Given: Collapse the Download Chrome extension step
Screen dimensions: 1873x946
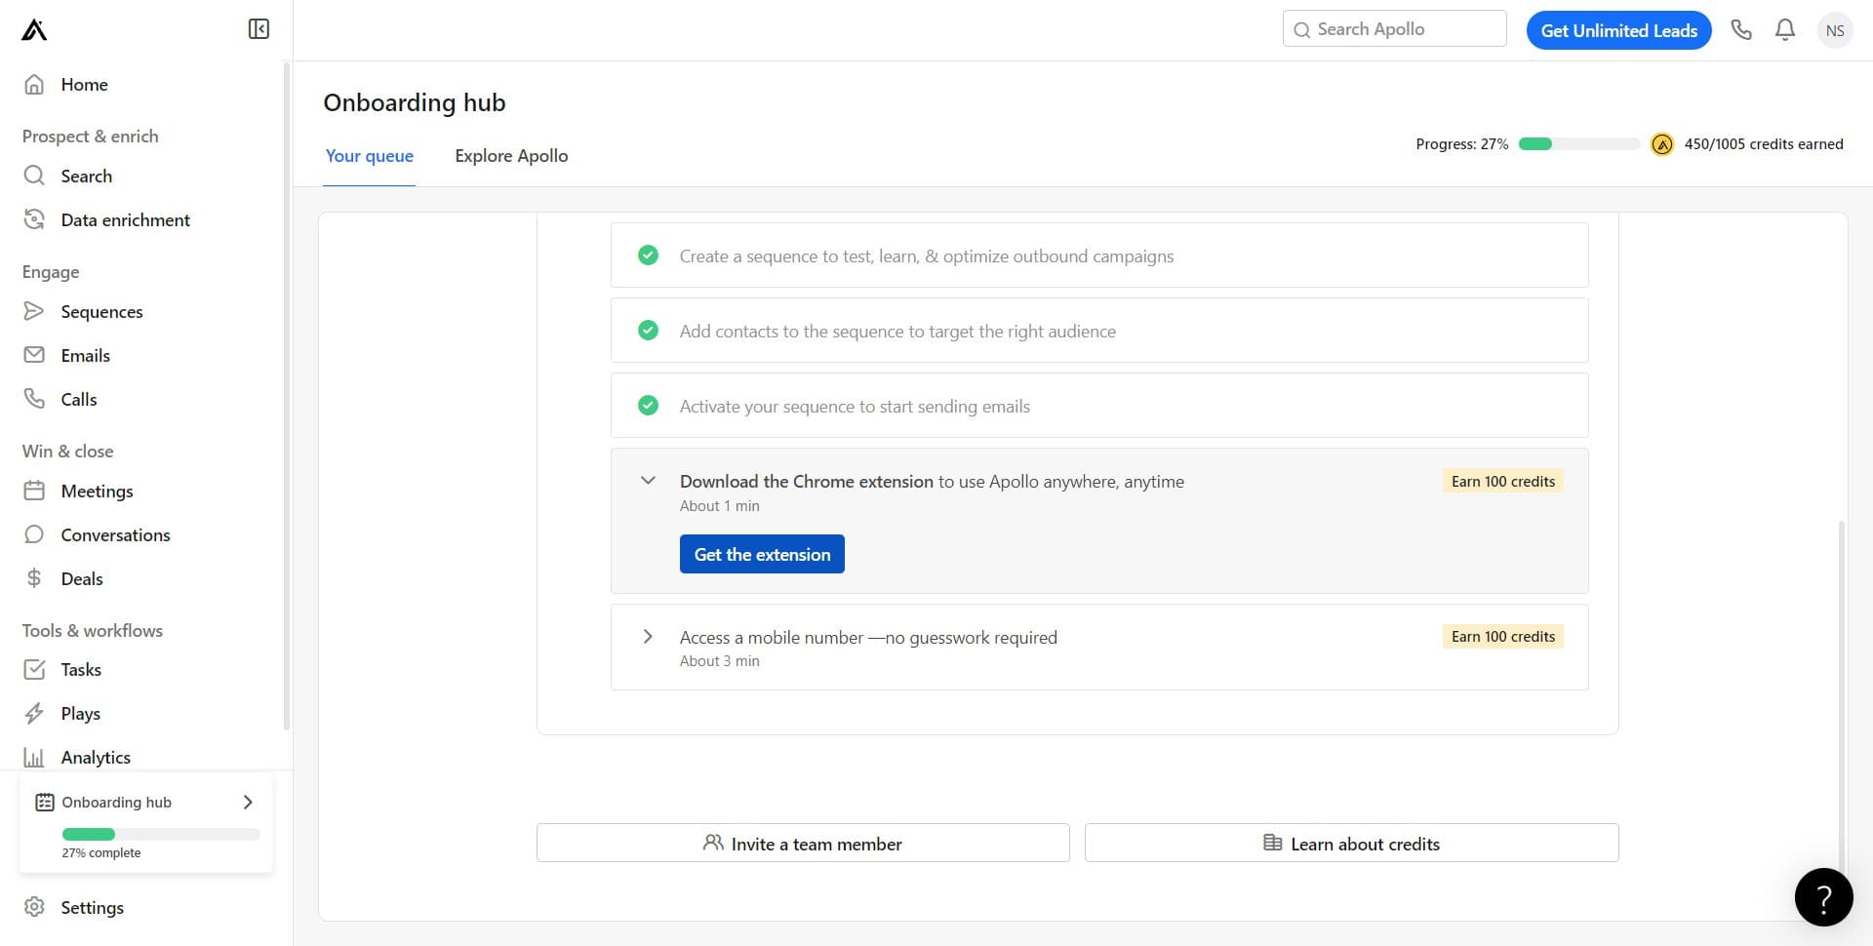Looking at the screenshot, I should [x=648, y=481].
